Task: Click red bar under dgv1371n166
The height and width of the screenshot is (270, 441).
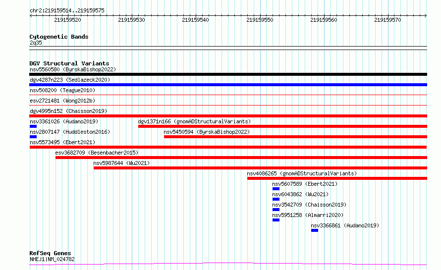Action: click(282, 126)
